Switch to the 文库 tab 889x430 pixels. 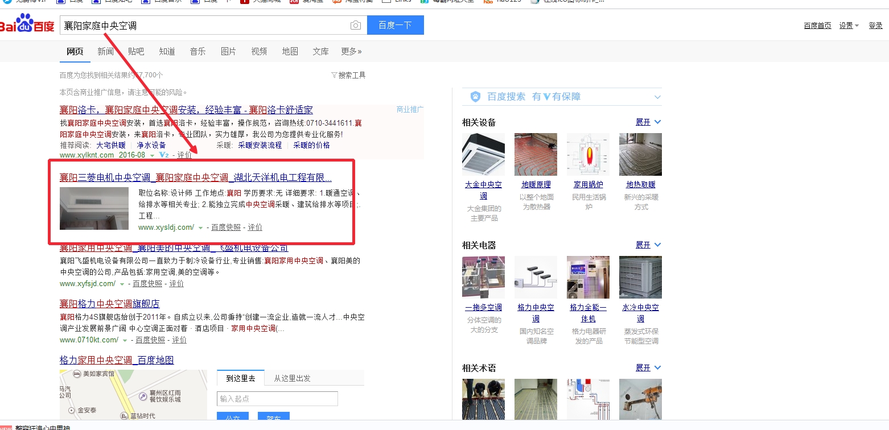tap(320, 51)
